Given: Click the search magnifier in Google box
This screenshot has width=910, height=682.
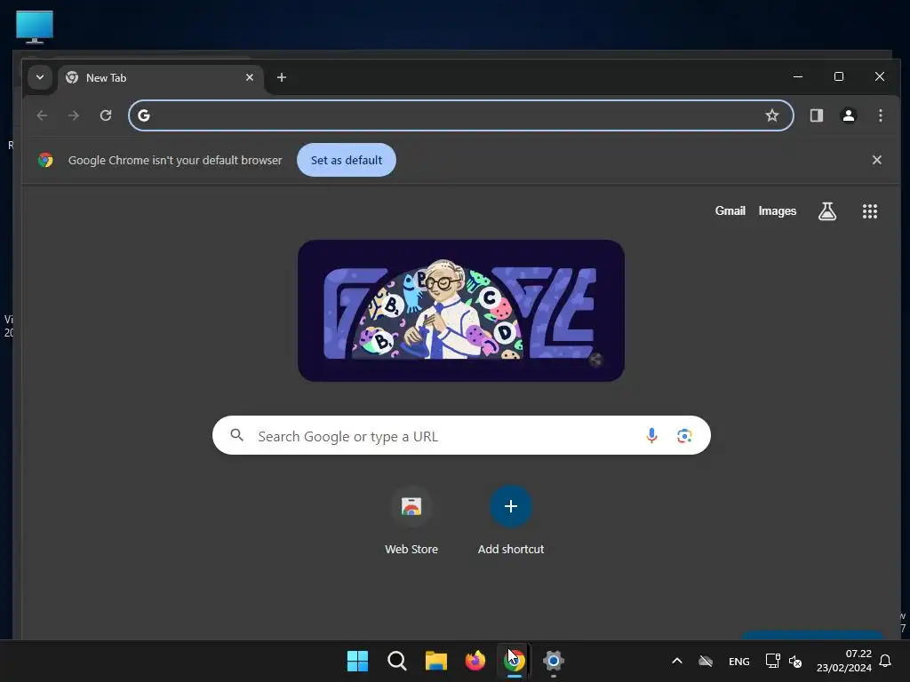Looking at the screenshot, I should click(236, 435).
